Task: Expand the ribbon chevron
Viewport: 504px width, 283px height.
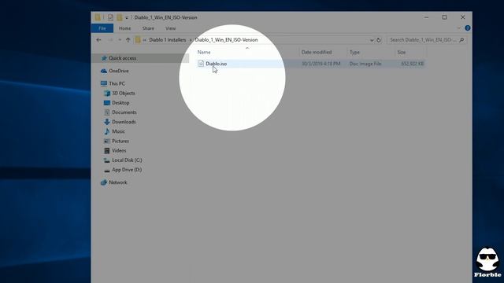Action: pyautogui.click(x=458, y=28)
